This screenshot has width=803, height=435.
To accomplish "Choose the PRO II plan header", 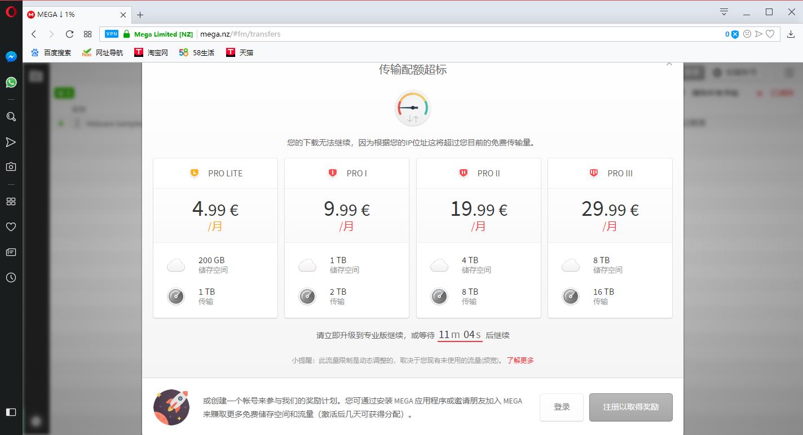I will [x=479, y=174].
